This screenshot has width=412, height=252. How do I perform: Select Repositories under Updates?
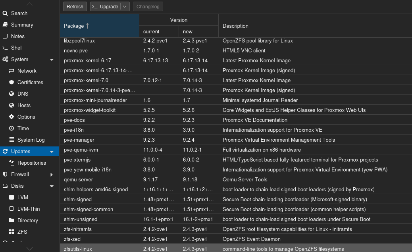tap(30, 163)
